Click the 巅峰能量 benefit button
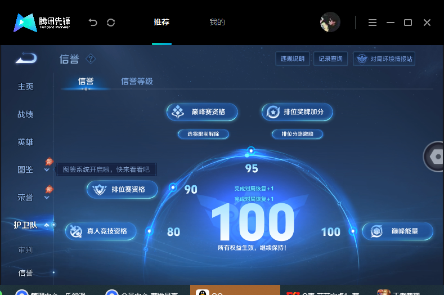The image size is (444, 295). point(397,231)
